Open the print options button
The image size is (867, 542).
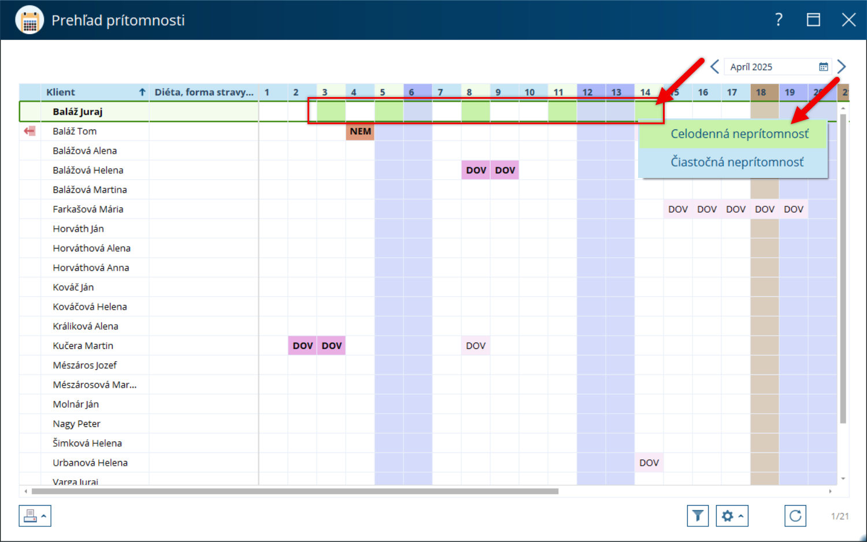[x=35, y=515]
